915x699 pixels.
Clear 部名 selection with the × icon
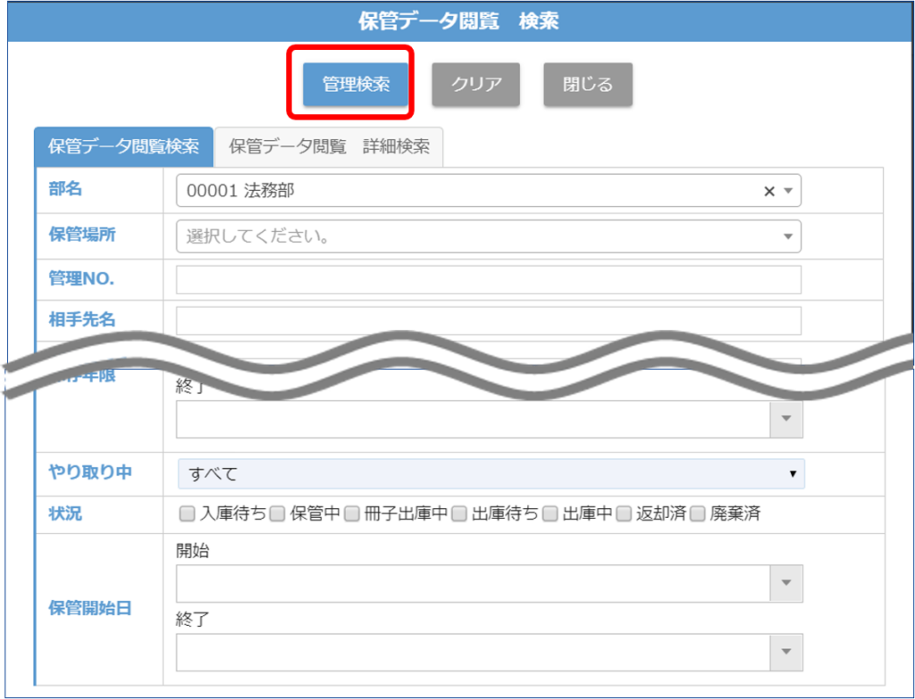pos(768,191)
